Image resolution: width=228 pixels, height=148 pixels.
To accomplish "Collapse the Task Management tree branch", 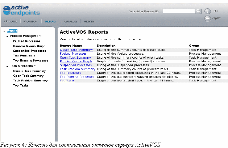I will point(8,67).
